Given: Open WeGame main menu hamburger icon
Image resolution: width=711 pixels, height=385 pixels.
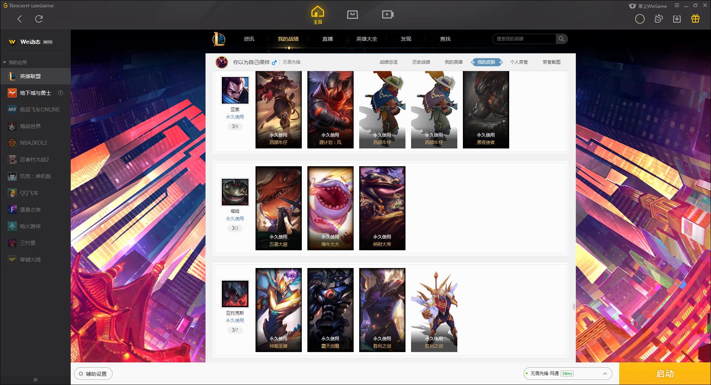Looking at the screenshot, I should pos(677,6).
